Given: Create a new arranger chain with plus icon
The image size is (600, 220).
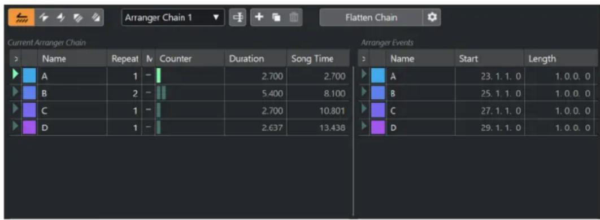Looking at the screenshot, I should pyautogui.click(x=259, y=17).
